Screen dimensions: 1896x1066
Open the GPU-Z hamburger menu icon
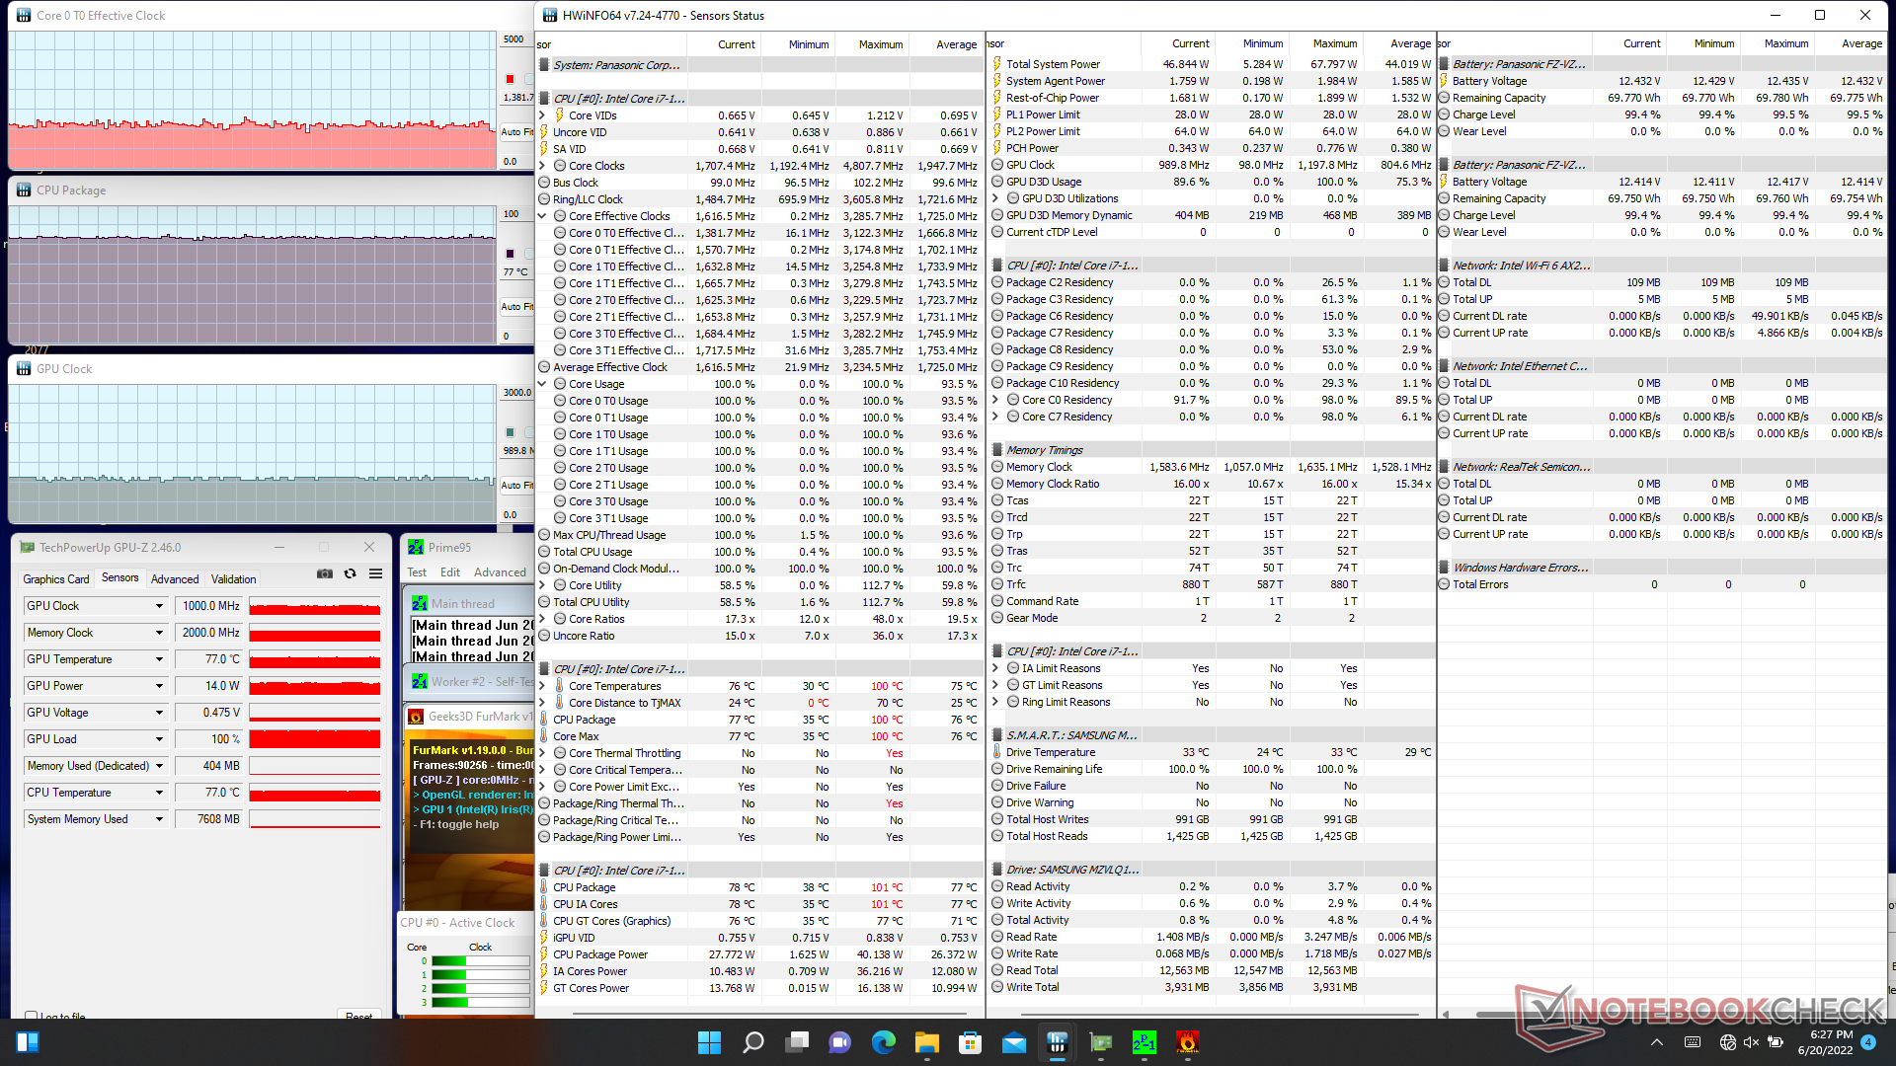(x=375, y=573)
